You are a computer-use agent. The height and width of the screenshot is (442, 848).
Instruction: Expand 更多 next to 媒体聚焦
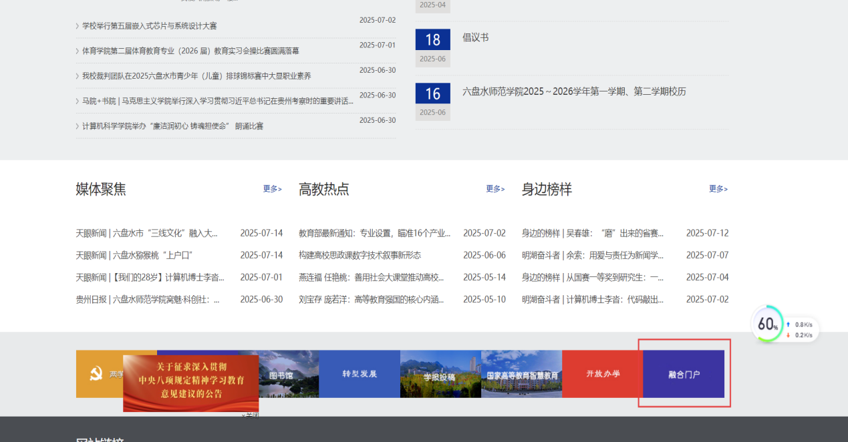(272, 189)
